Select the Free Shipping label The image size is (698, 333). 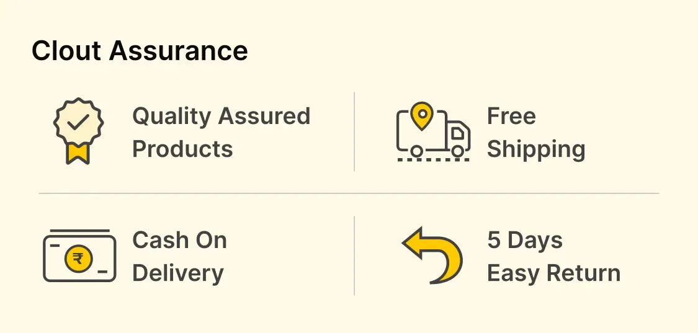tap(535, 132)
